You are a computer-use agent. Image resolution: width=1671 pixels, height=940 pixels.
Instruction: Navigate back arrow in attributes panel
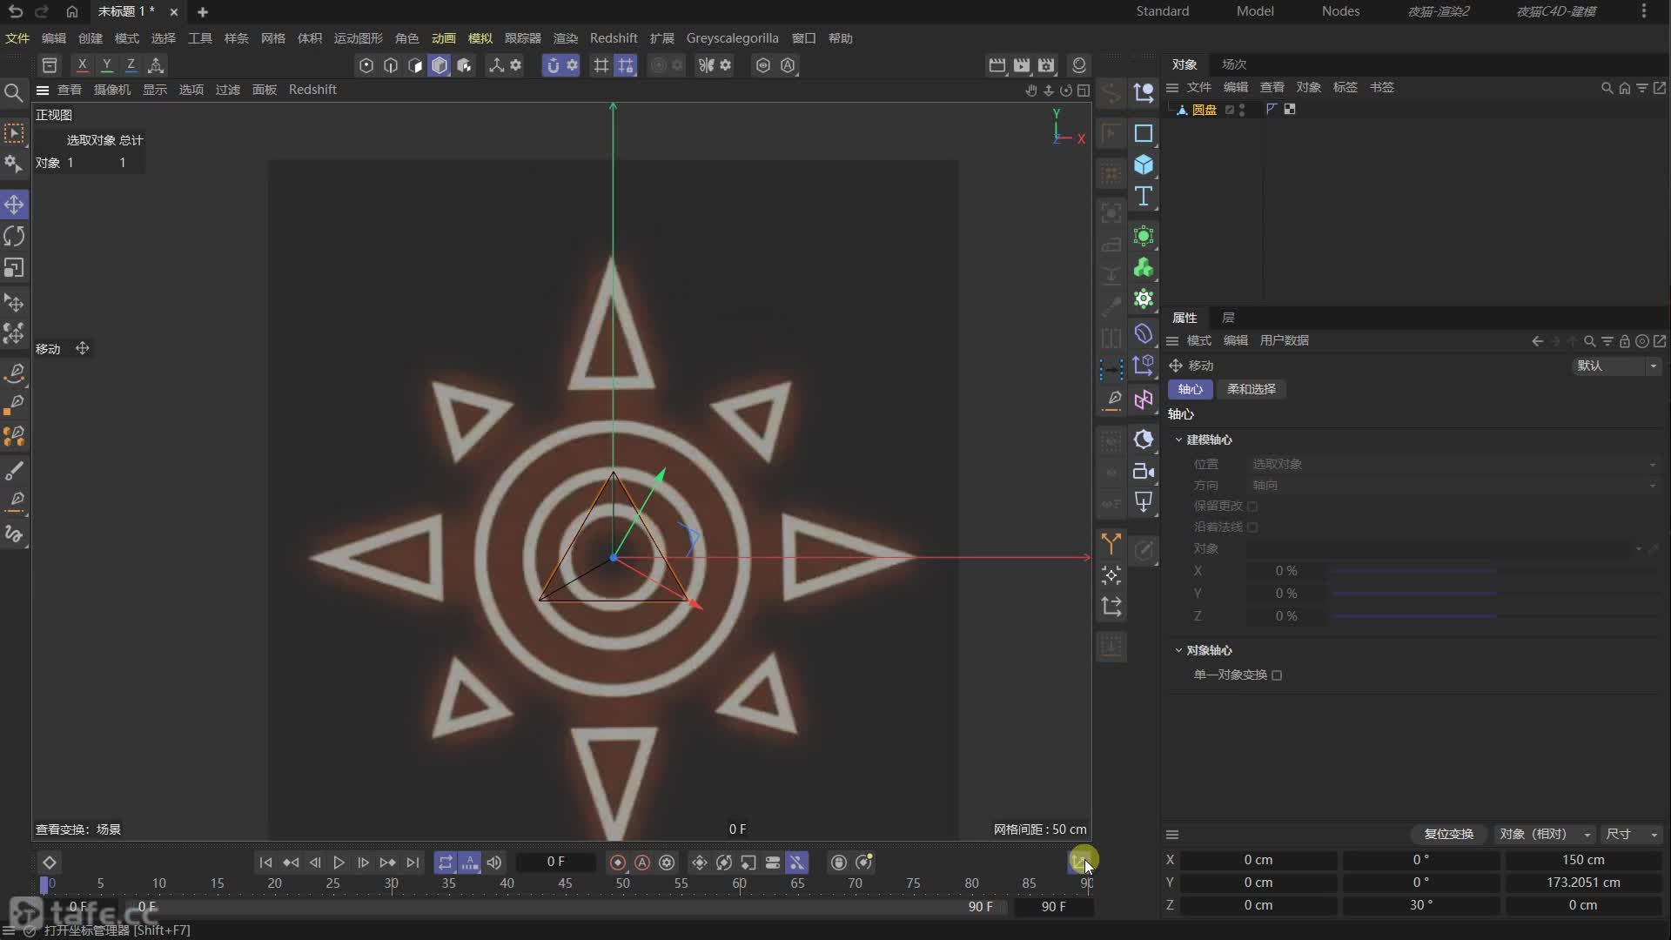tap(1538, 341)
